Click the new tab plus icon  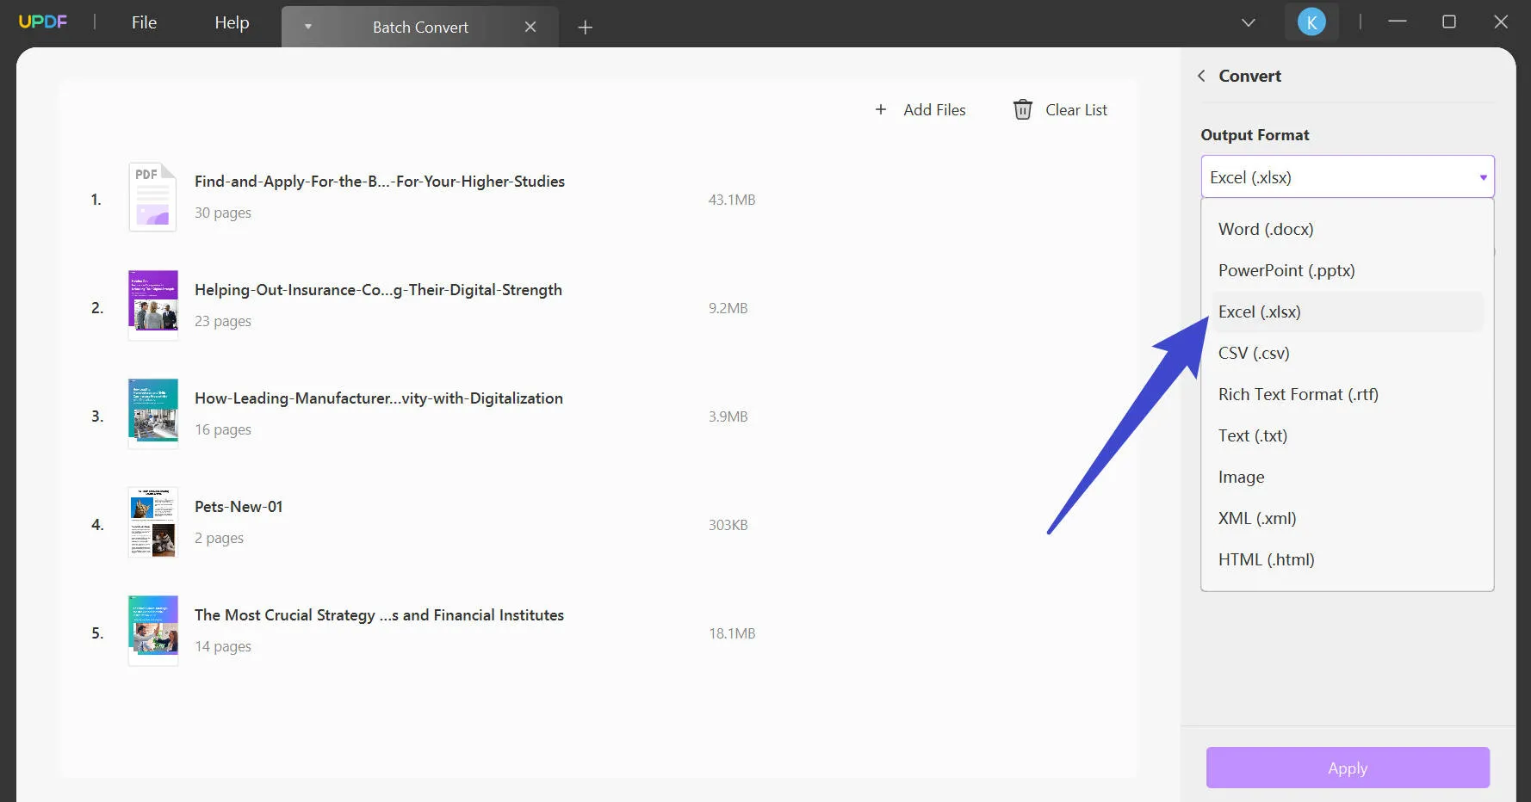pos(586,27)
